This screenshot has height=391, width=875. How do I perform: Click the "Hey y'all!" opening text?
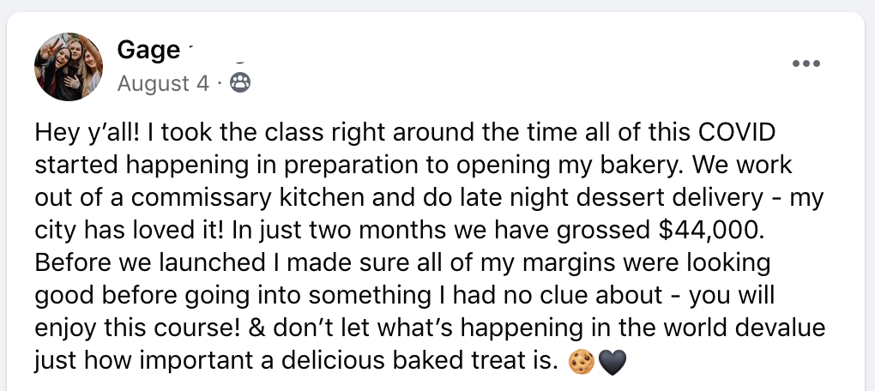click(x=88, y=133)
